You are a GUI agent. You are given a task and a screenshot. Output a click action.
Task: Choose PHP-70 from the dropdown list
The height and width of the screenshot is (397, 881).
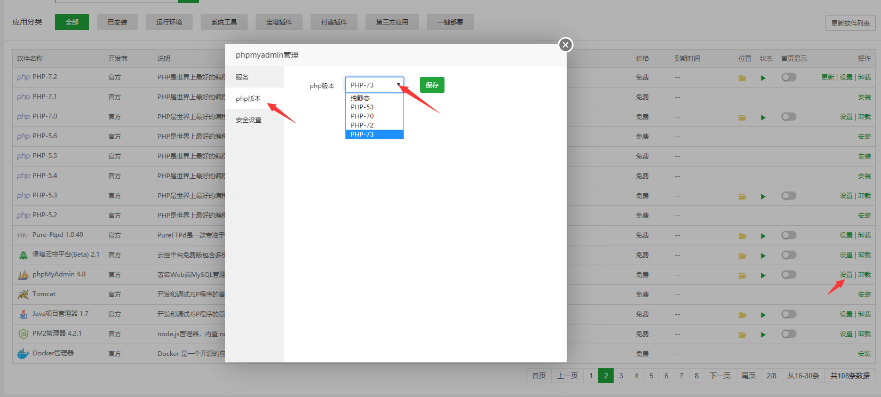point(375,116)
